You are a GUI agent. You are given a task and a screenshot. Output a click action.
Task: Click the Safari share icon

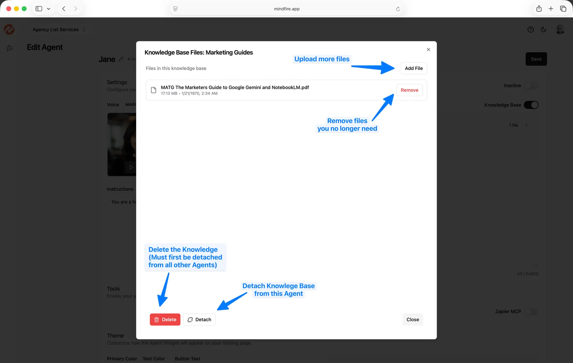(539, 9)
